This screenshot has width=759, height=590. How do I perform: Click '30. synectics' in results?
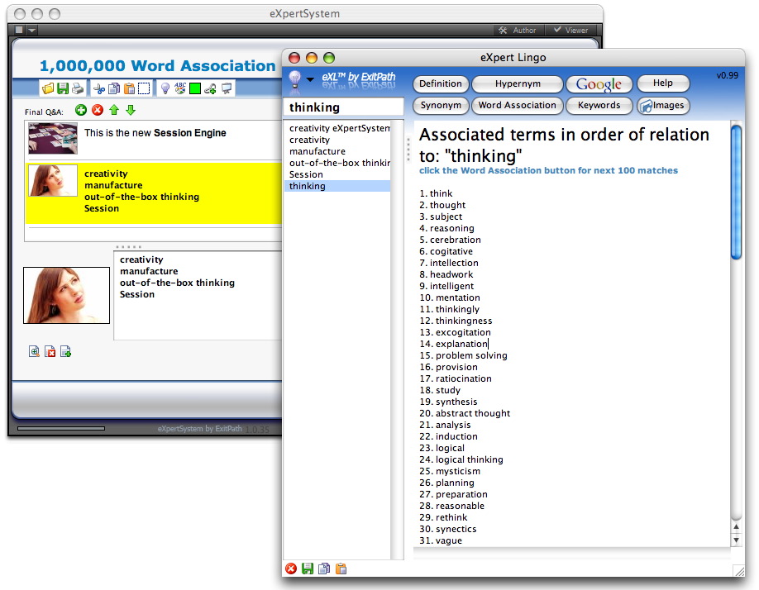[x=448, y=529]
